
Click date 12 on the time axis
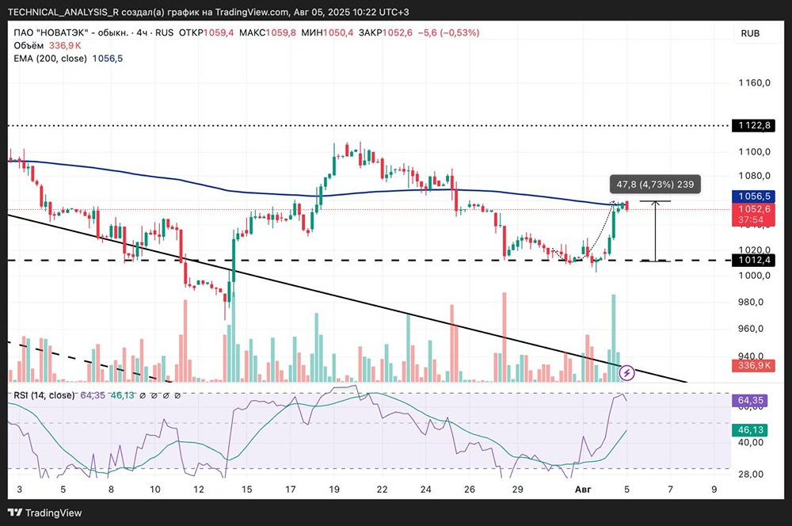coord(199,489)
